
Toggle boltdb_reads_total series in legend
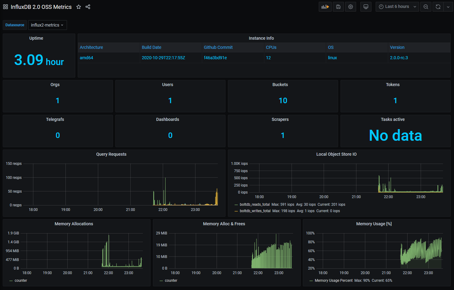pyautogui.click(x=255, y=205)
